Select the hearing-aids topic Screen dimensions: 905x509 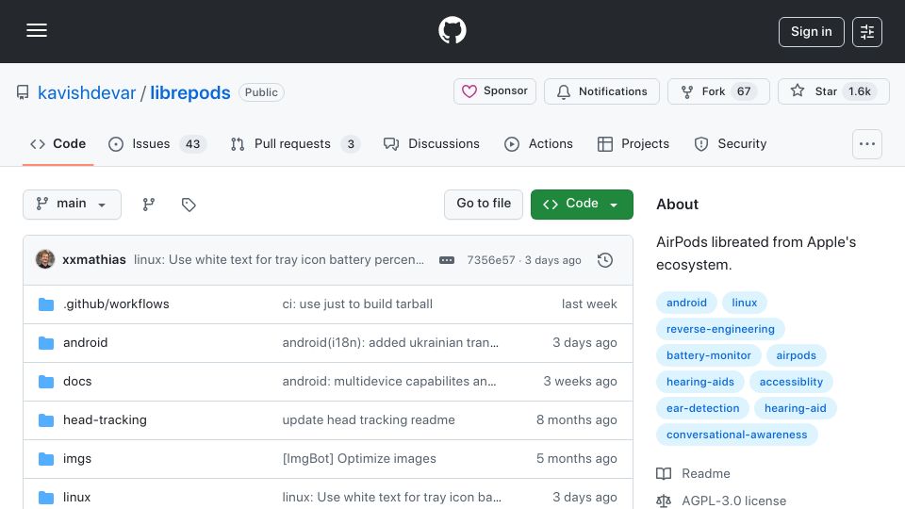pos(700,382)
